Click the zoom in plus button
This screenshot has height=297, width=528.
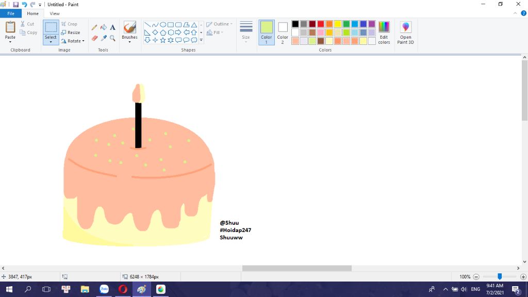(523, 277)
